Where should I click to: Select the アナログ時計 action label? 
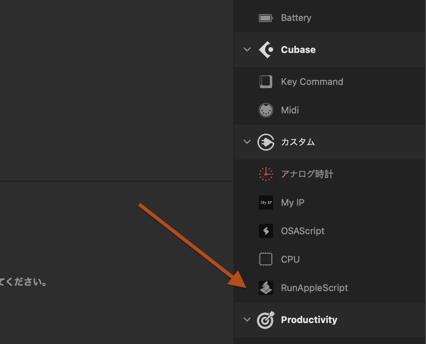pos(307,174)
